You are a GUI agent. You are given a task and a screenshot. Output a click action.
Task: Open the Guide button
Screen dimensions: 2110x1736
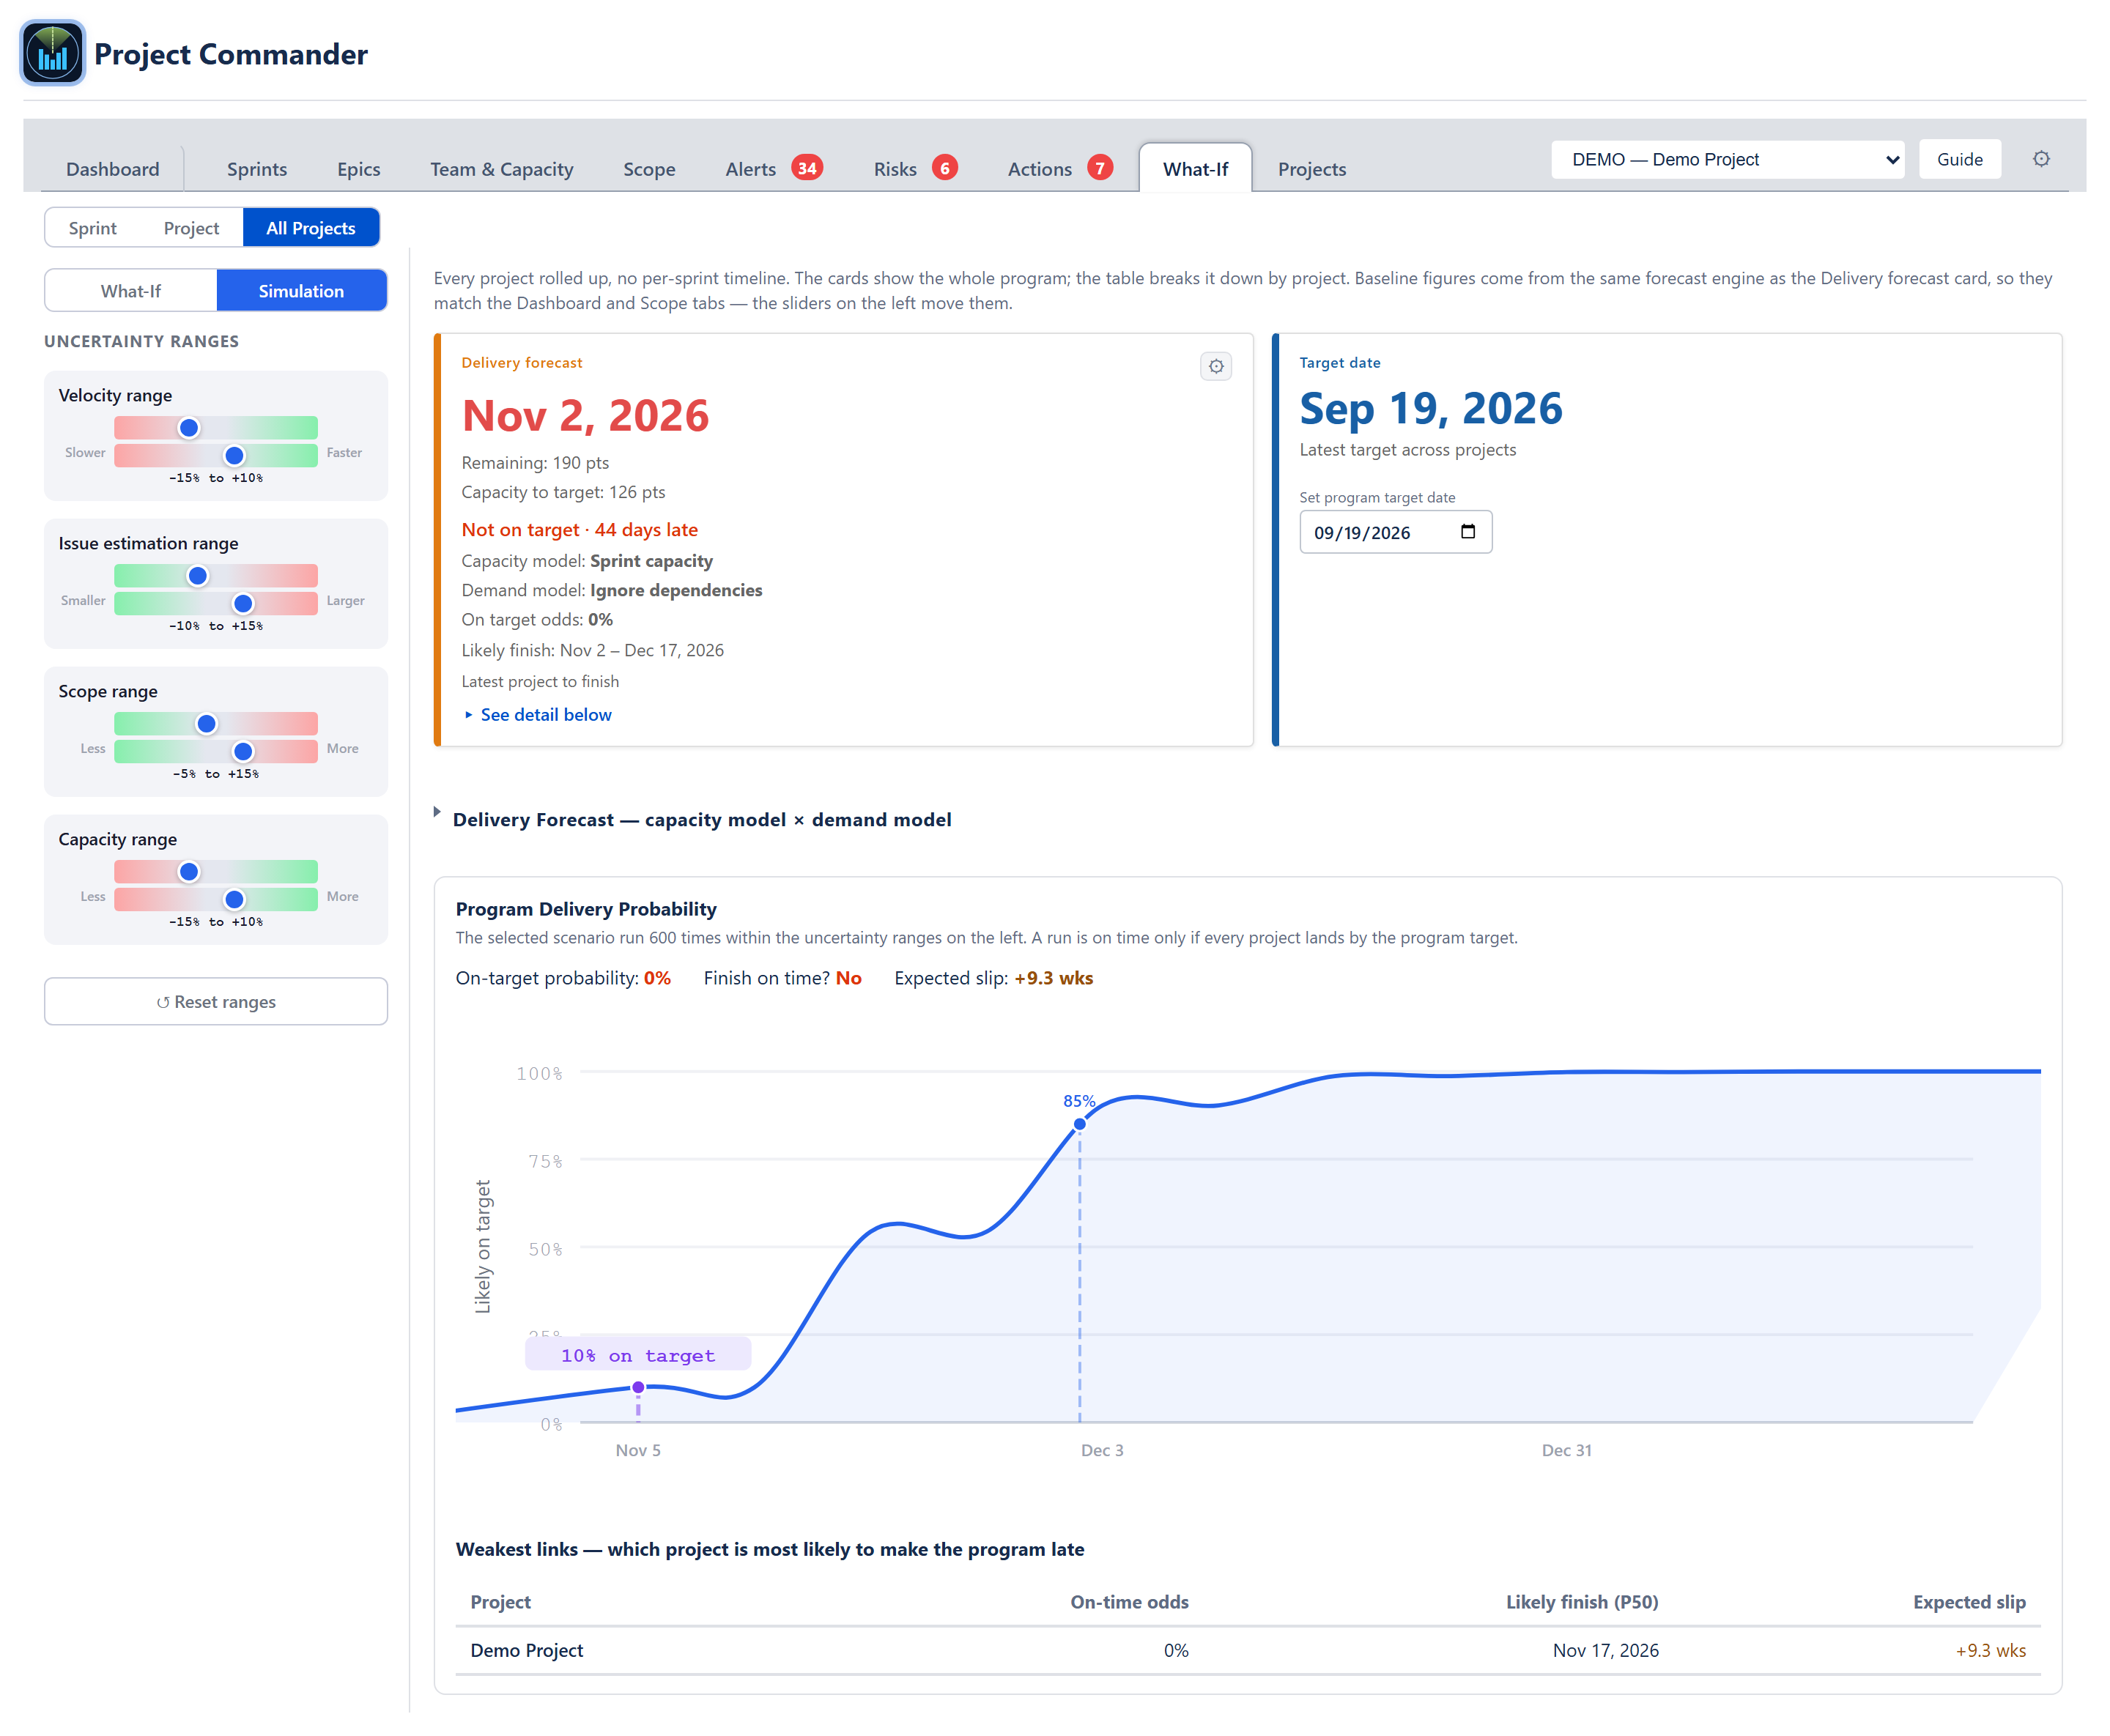[x=1959, y=159]
